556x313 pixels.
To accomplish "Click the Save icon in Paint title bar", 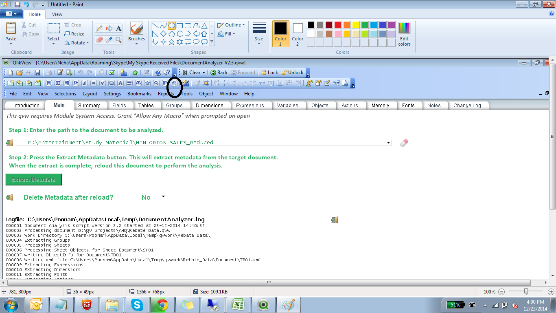I will coord(18,4).
